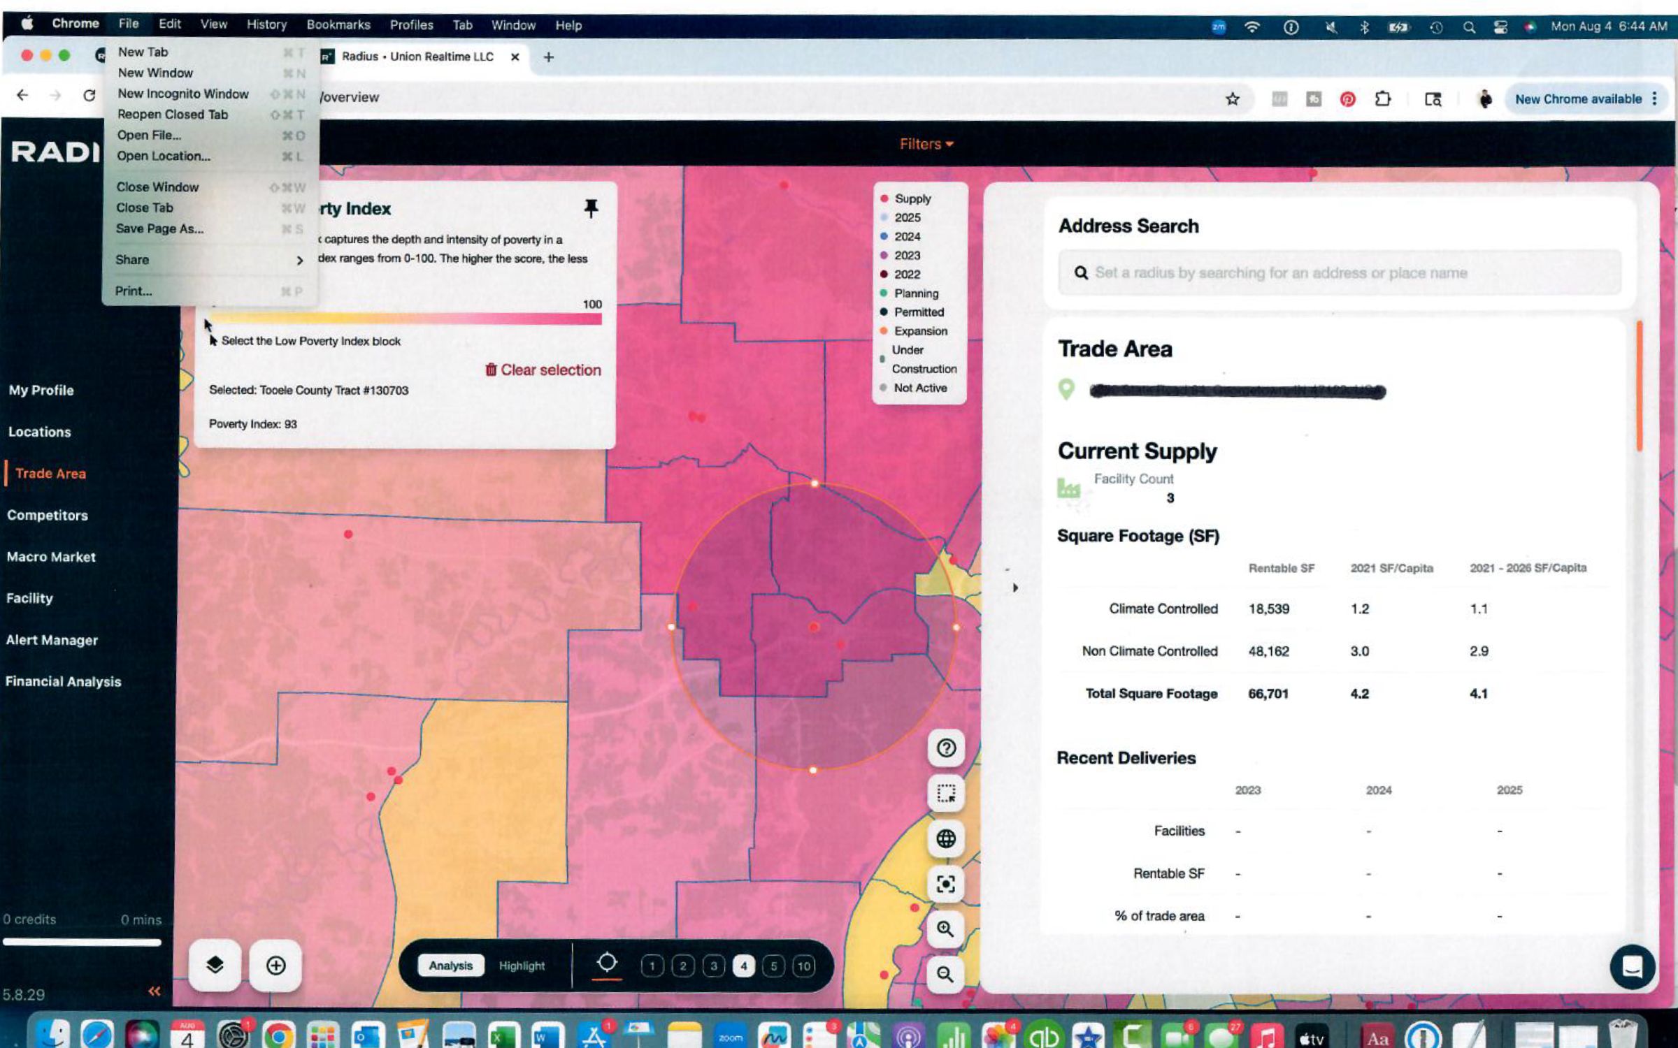1678x1048 pixels.
Task: Click the layers icon button
Action: coord(215,965)
